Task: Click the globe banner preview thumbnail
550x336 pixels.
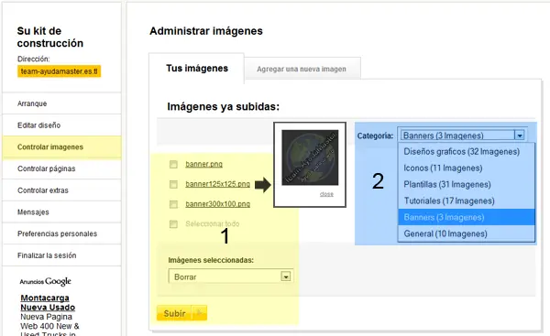Action: 310,157
